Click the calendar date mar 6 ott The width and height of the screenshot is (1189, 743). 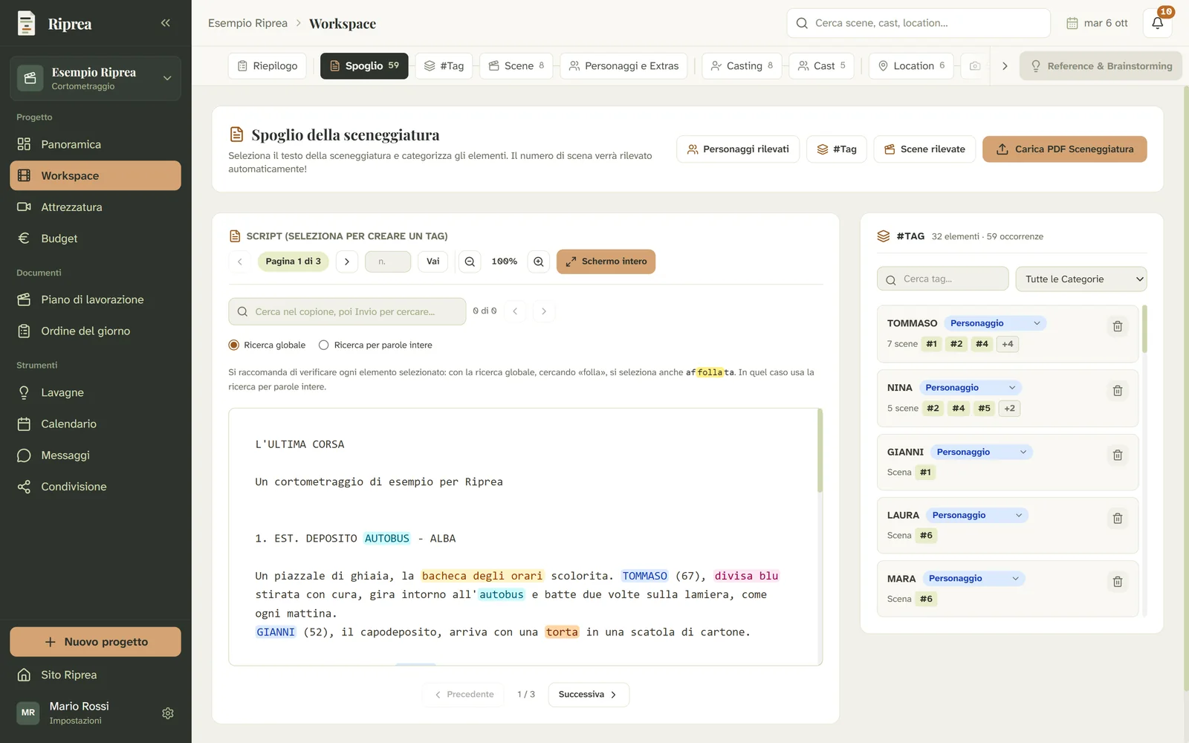(1097, 23)
